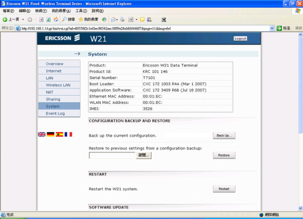303x219 pixels.
Task: Open Favorites with the star icon
Action: point(89,19)
